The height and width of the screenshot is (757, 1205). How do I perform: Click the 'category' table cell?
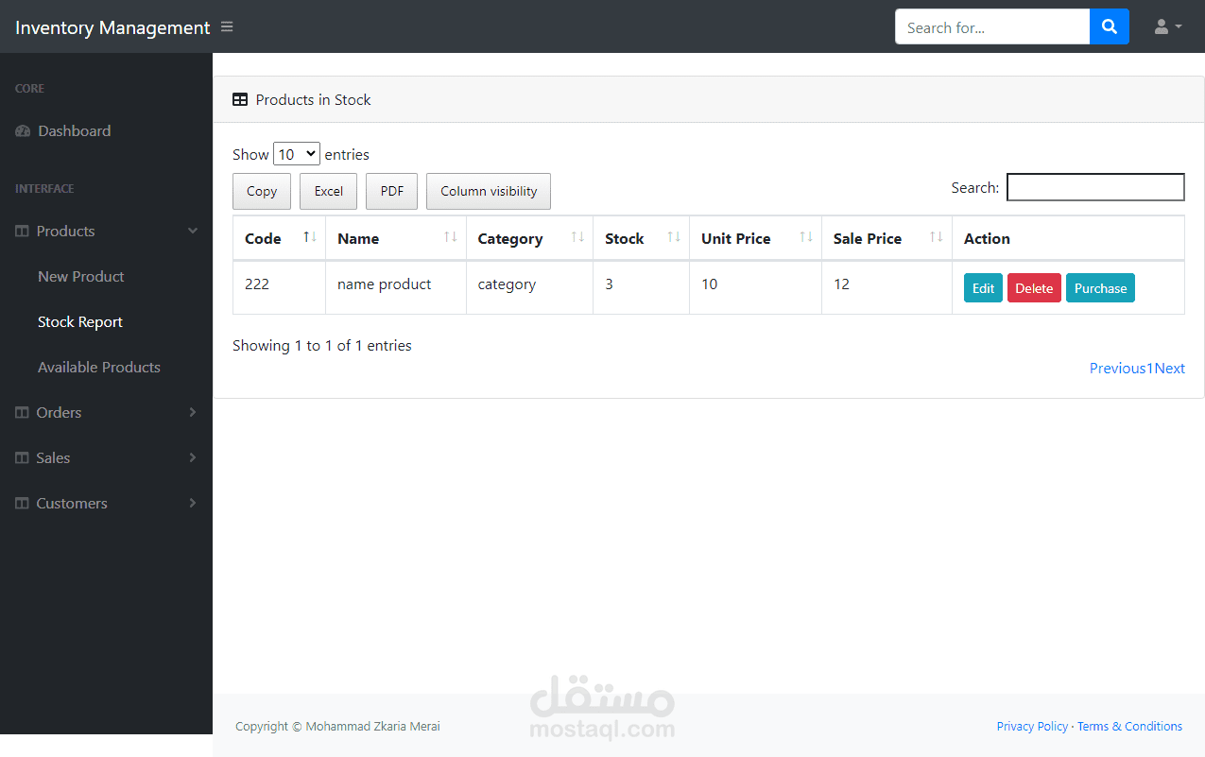[529, 287]
